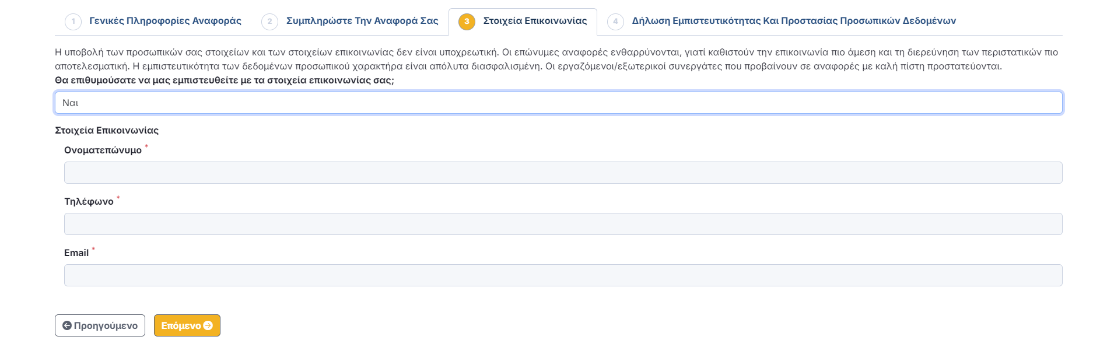Image resolution: width=1107 pixels, height=347 pixels.
Task: Click the Ονοματεπώνυμο input field
Action: coord(563,173)
